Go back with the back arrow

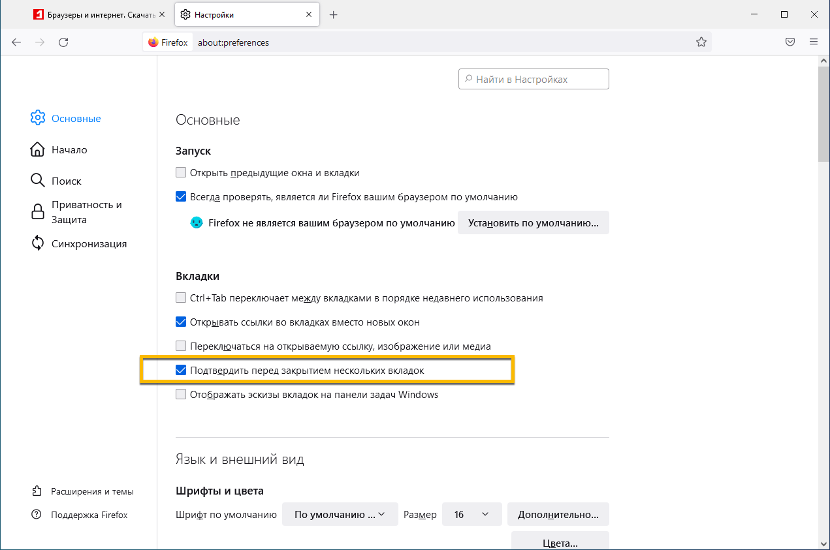[x=16, y=42]
